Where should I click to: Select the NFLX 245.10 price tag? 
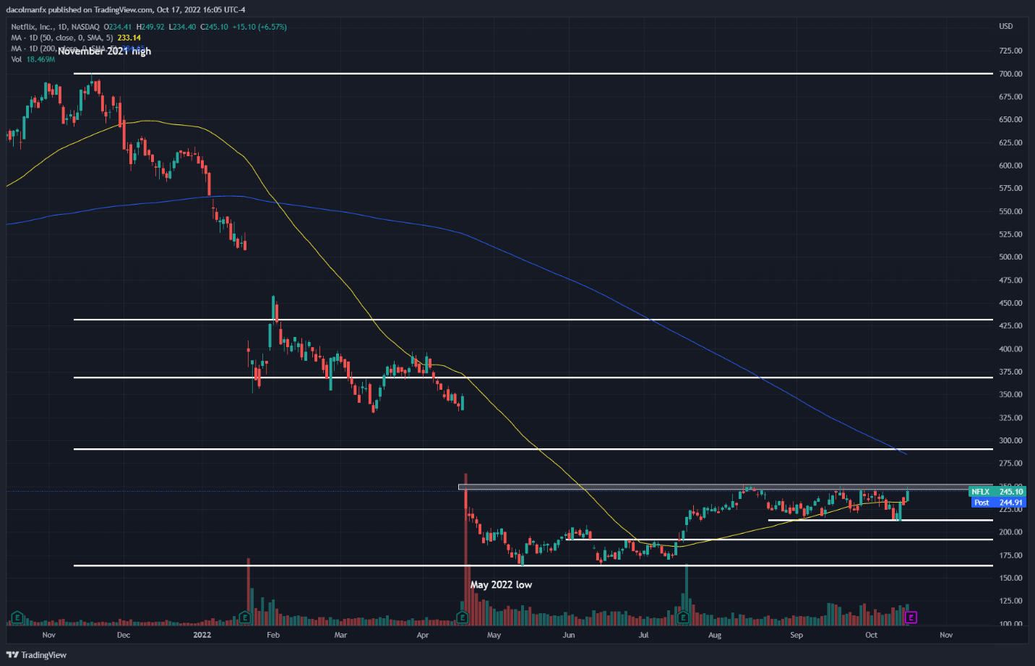[x=997, y=492]
